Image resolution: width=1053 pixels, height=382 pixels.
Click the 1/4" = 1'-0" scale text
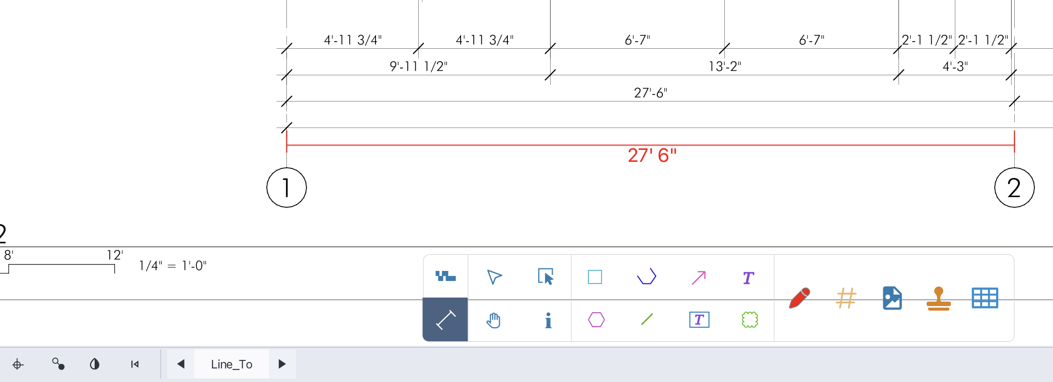(x=173, y=265)
